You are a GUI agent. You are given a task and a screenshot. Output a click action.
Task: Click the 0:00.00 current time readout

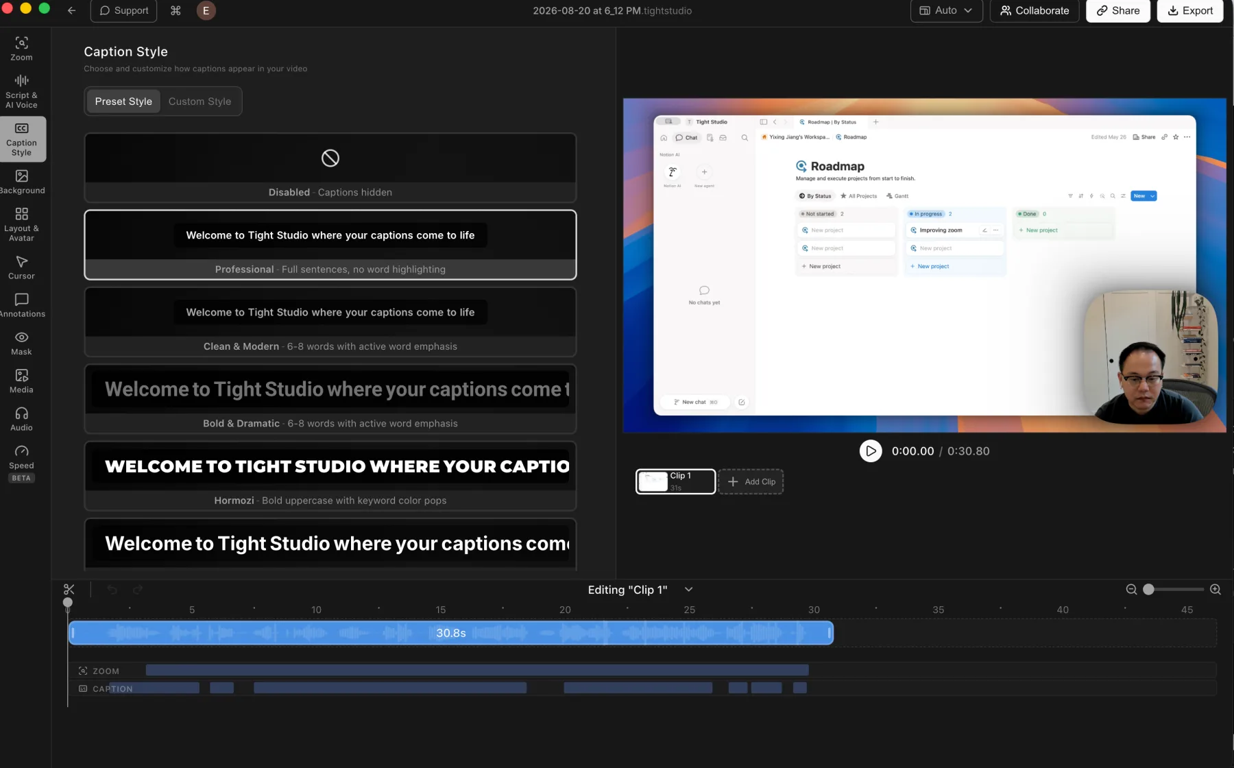(x=912, y=451)
